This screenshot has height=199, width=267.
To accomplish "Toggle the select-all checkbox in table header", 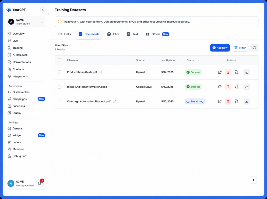I will 60,60.
